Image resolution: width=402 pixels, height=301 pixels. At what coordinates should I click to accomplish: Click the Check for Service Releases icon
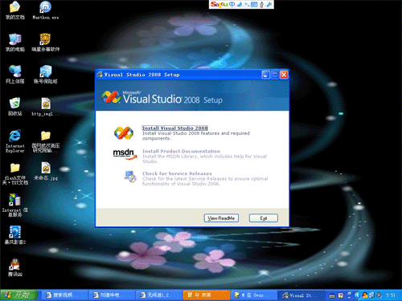click(130, 177)
